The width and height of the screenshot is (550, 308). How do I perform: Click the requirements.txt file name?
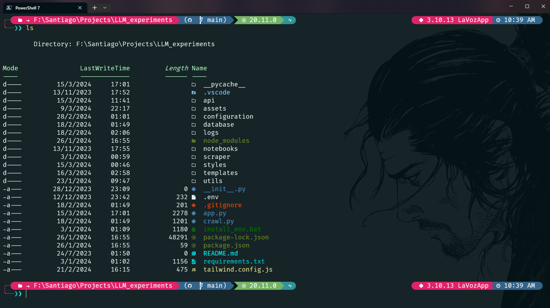coord(234,261)
